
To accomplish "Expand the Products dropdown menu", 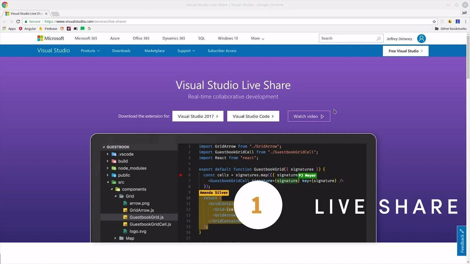I will pos(90,51).
